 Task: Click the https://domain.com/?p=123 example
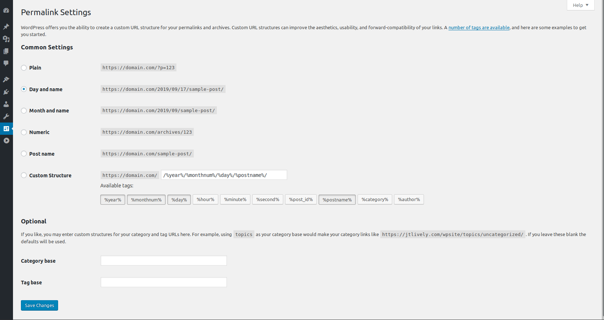tap(139, 67)
